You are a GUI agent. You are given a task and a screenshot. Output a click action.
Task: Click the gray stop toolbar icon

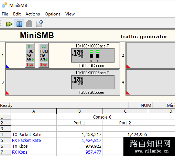pyautogui.click(x=29, y=24)
